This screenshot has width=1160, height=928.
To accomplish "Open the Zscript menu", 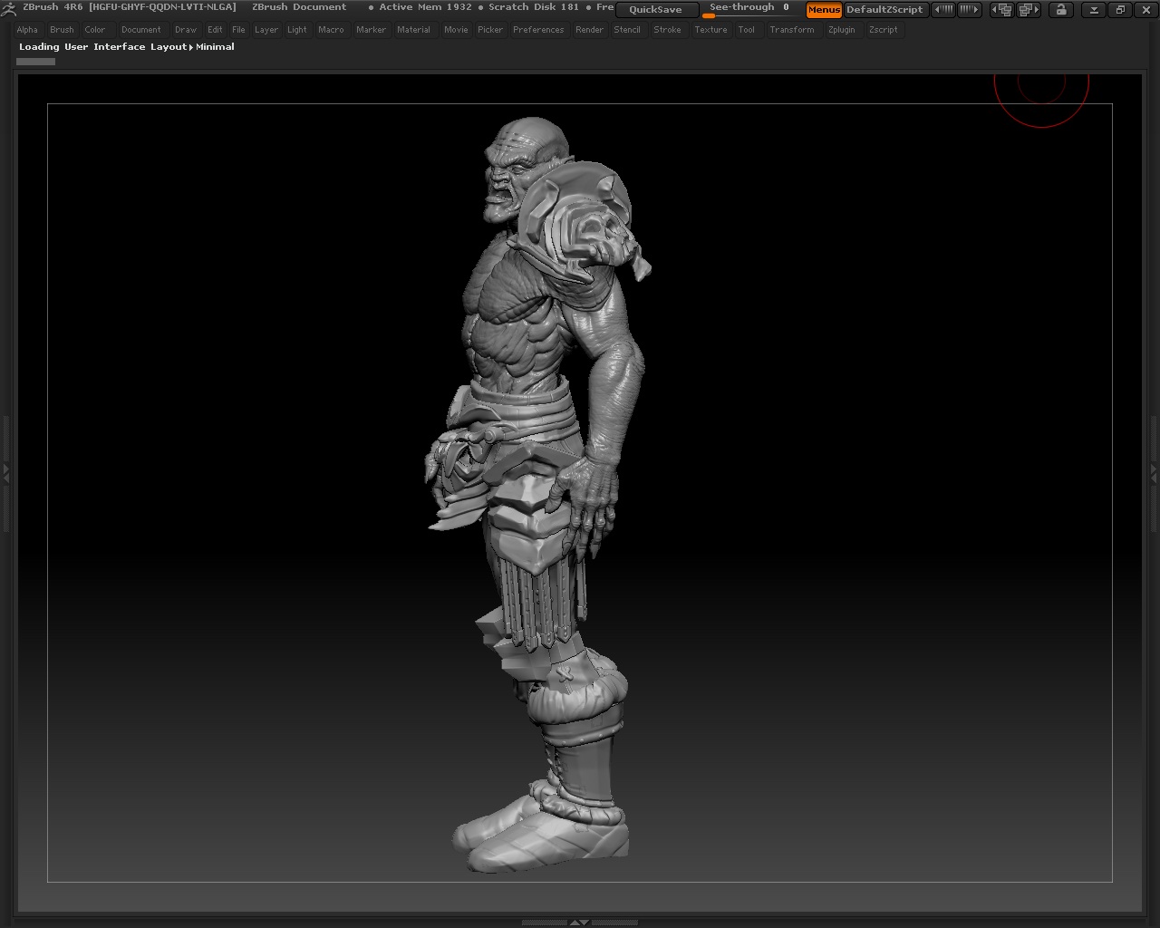I will click(x=884, y=30).
